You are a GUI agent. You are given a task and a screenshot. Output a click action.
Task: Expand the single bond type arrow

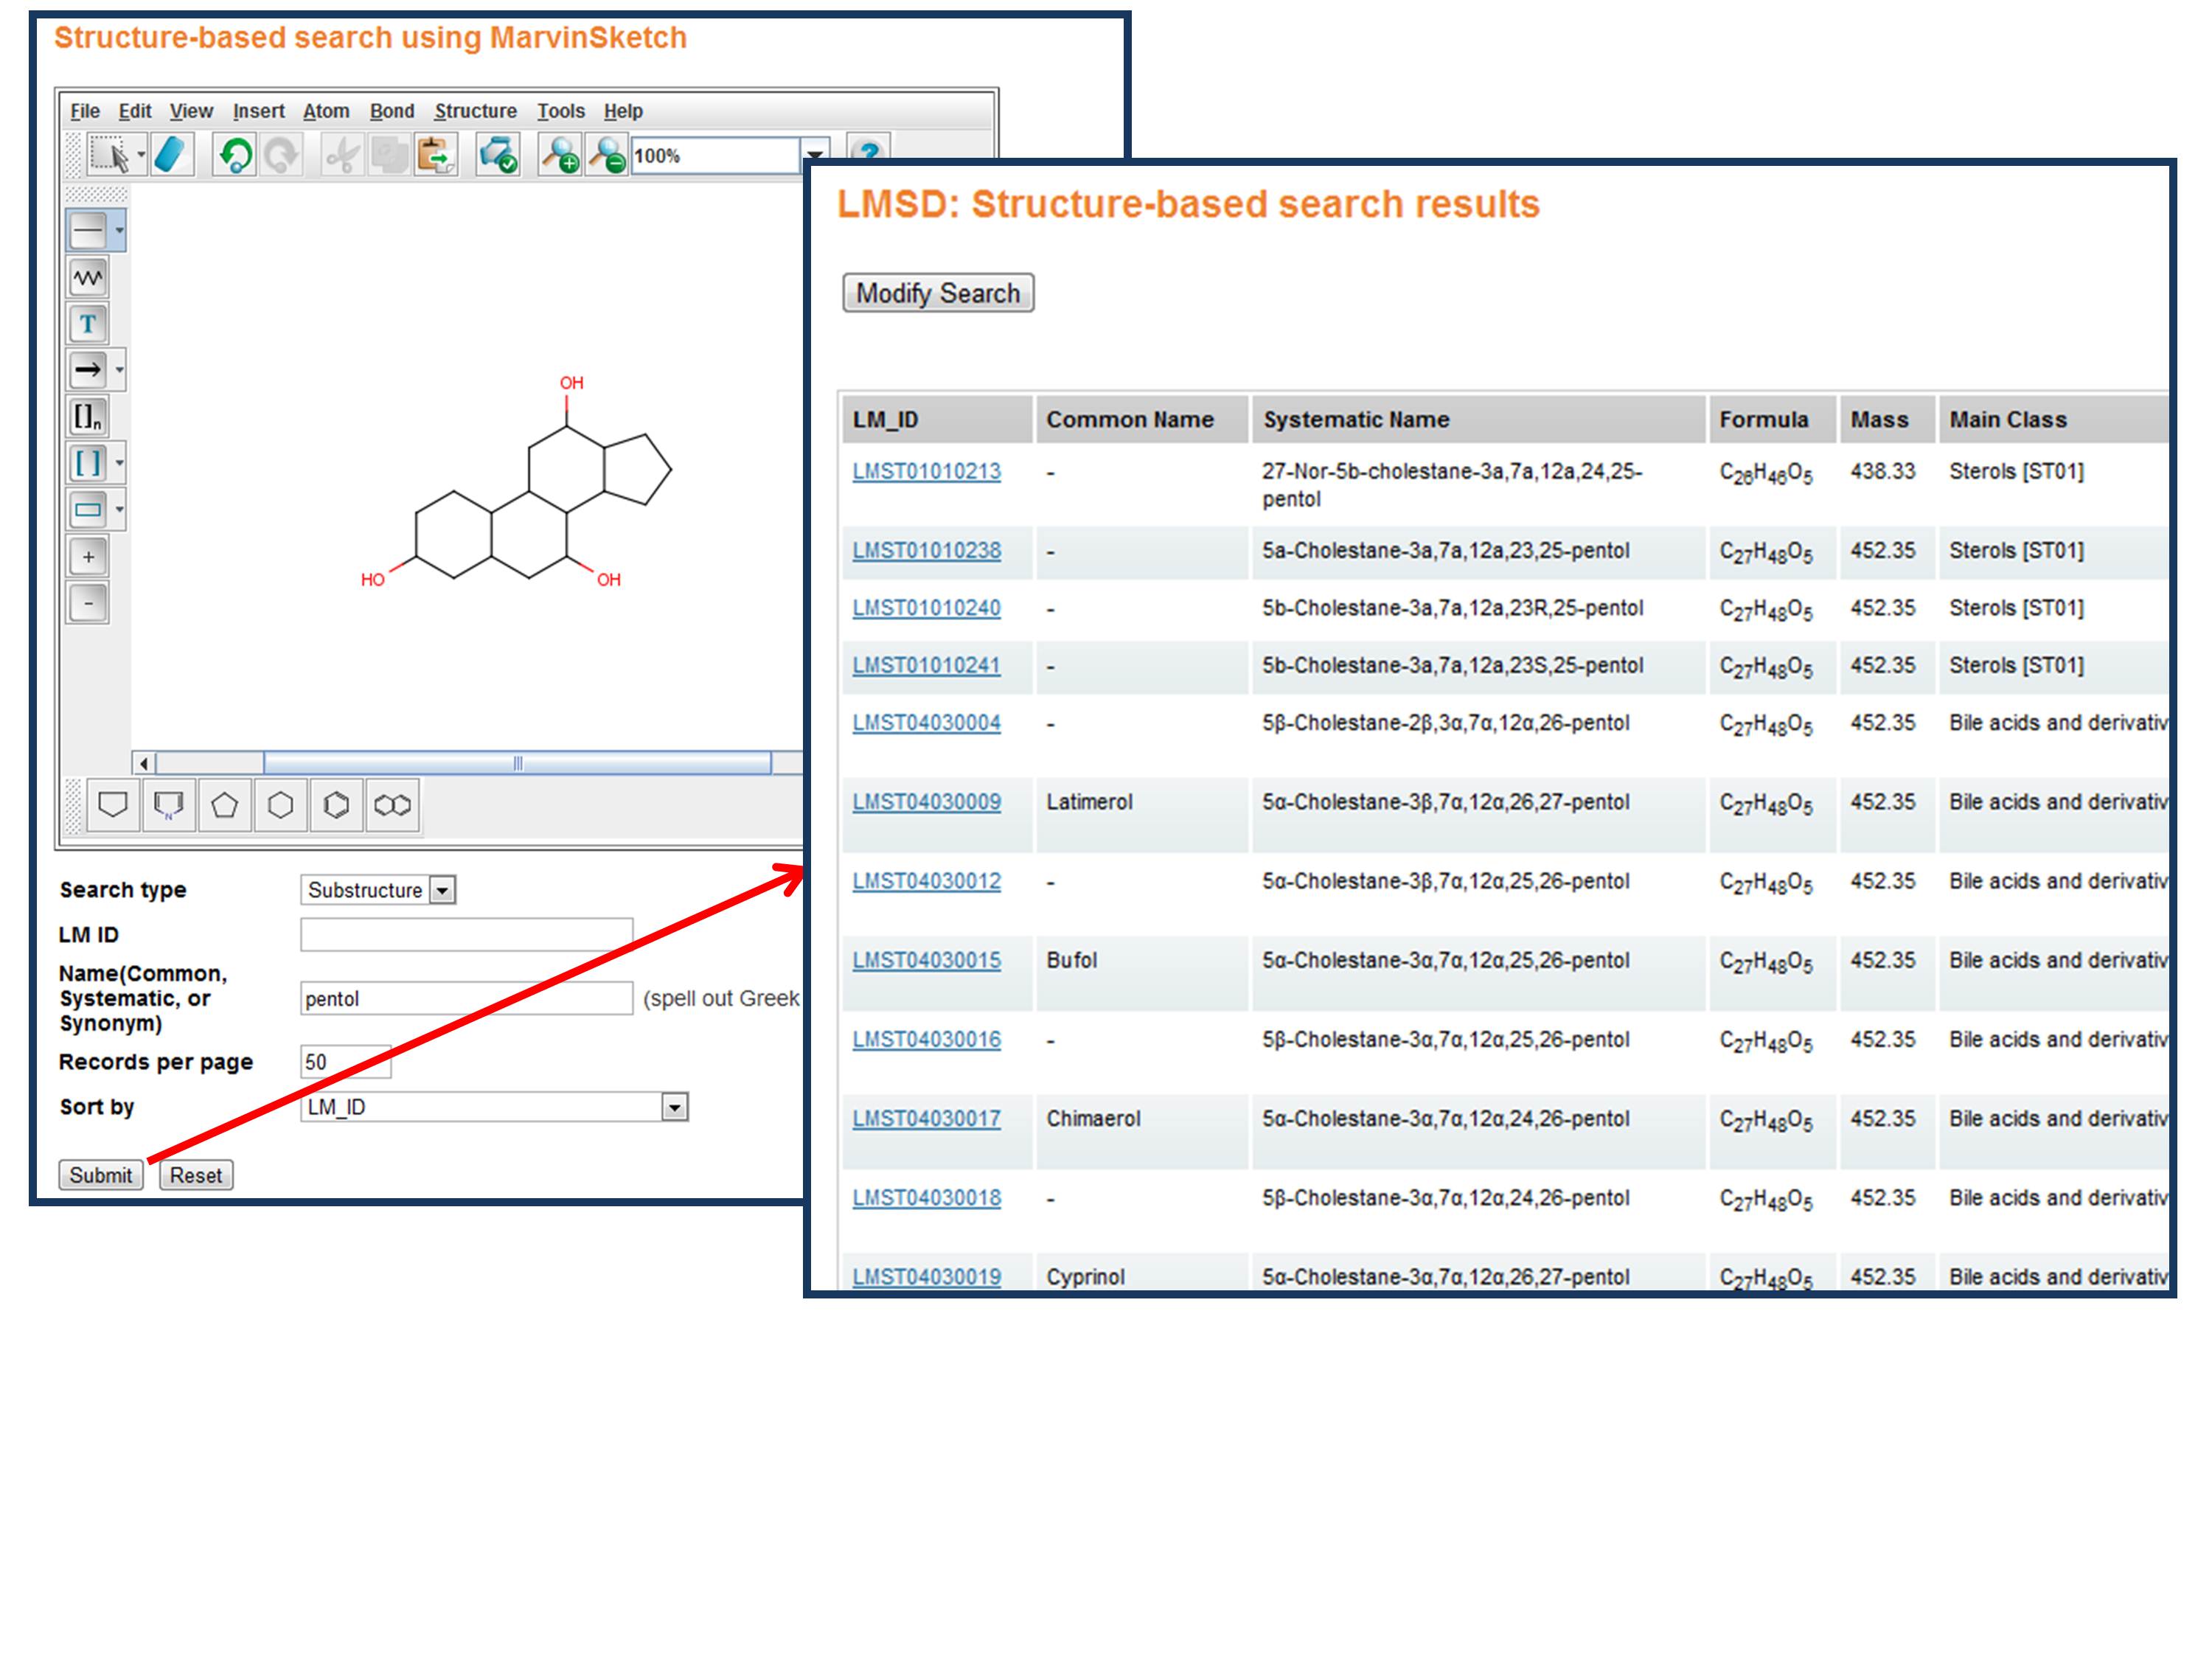(120, 231)
